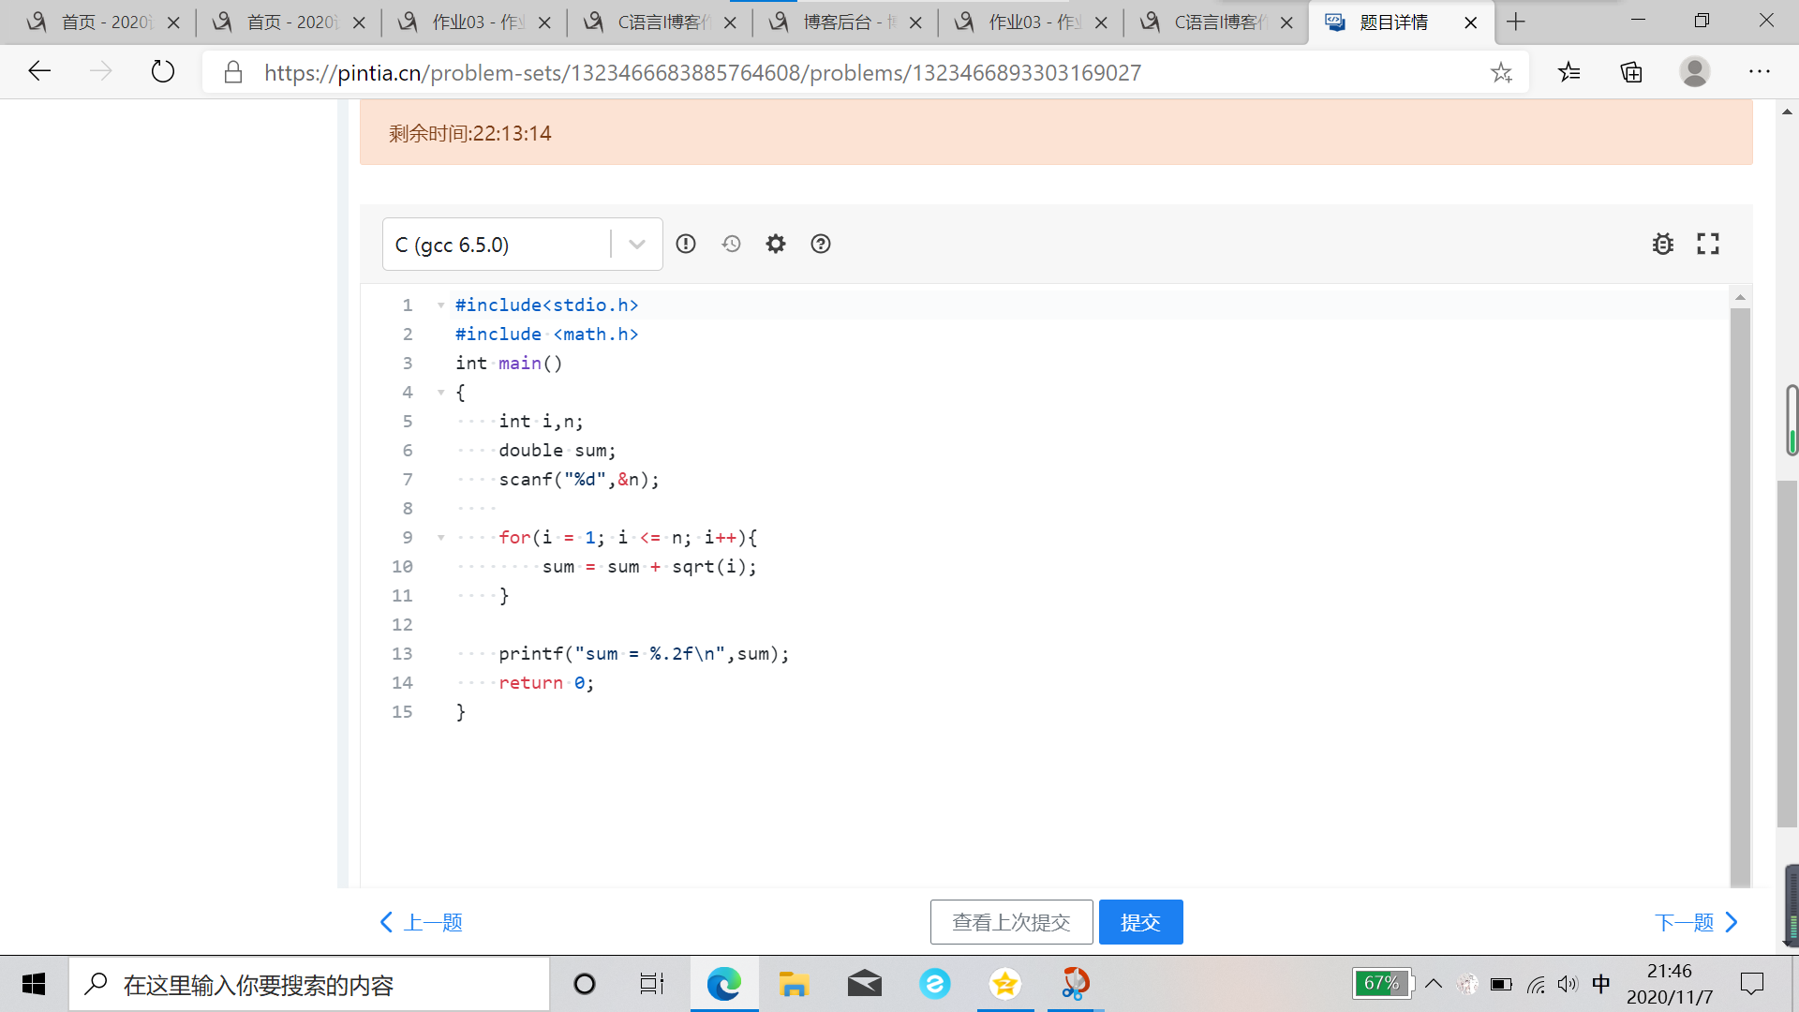Screen dimensions: 1799x1012
Task: Click 查看上次提交 button
Action: (1011, 922)
